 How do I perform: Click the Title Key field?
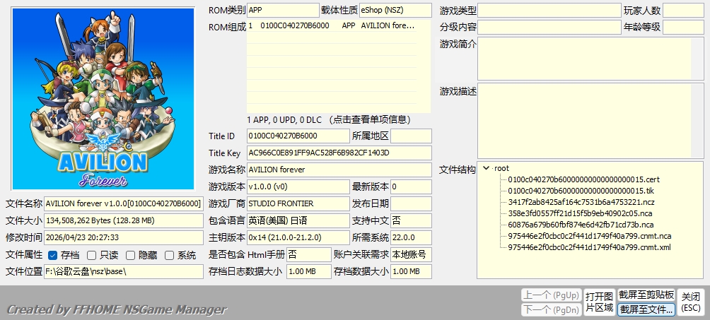point(338,153)
